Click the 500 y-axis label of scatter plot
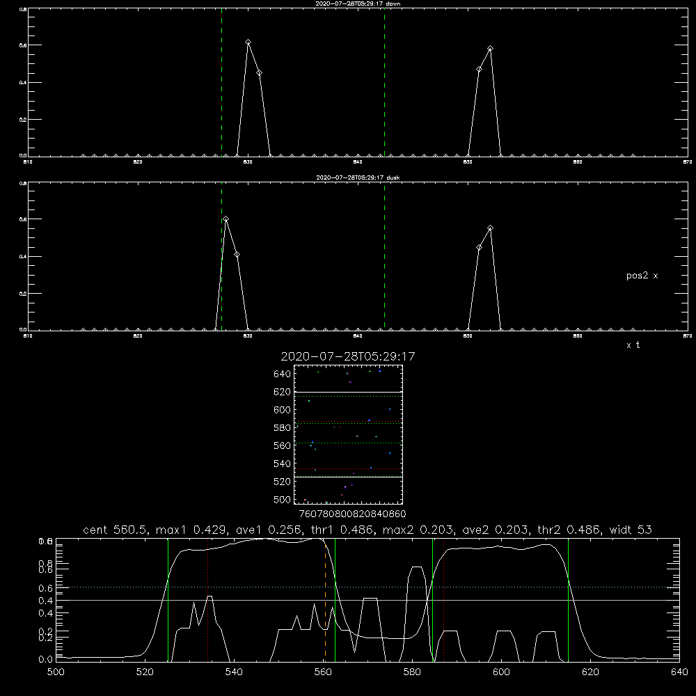The width and height of the screenshot is (696, 696). pos(283,500)
